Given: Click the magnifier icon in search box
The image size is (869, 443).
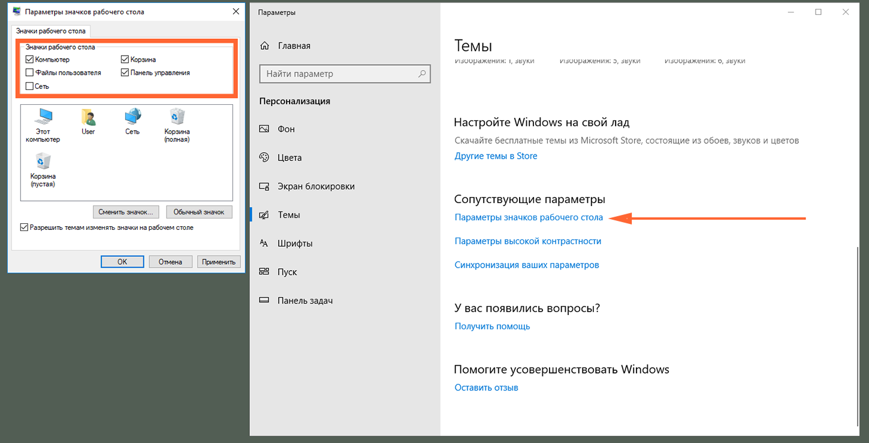Looking at the screenshot, I should [422, 74].
